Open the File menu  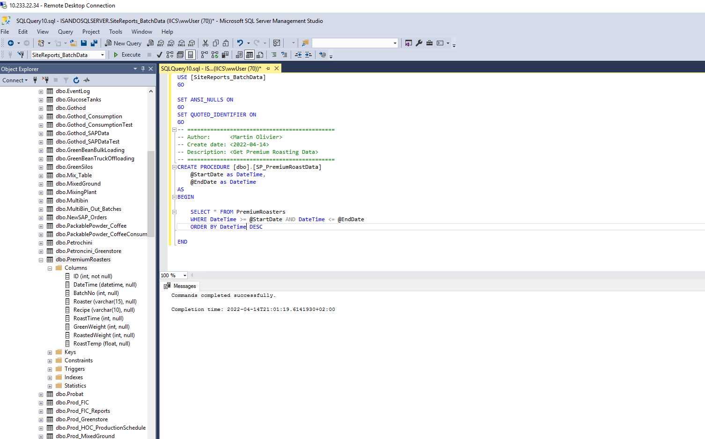[5, 32]
